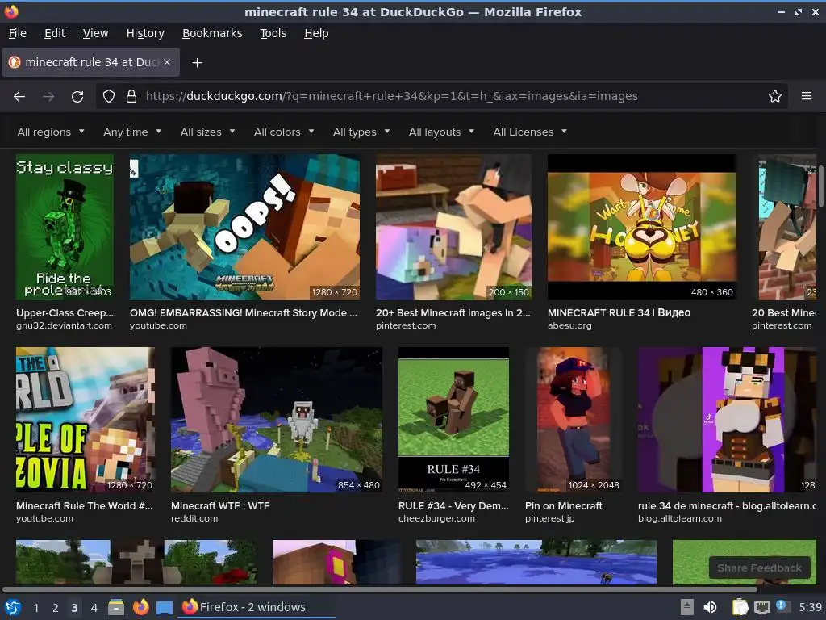Open the Edit menu
The height and width of the screenshot is (620, 826).
coord(55,33)
